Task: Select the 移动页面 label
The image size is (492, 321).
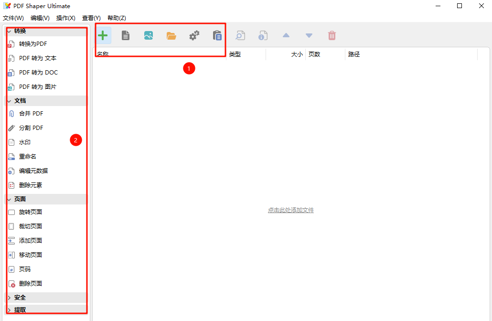Action: [31, 255]
